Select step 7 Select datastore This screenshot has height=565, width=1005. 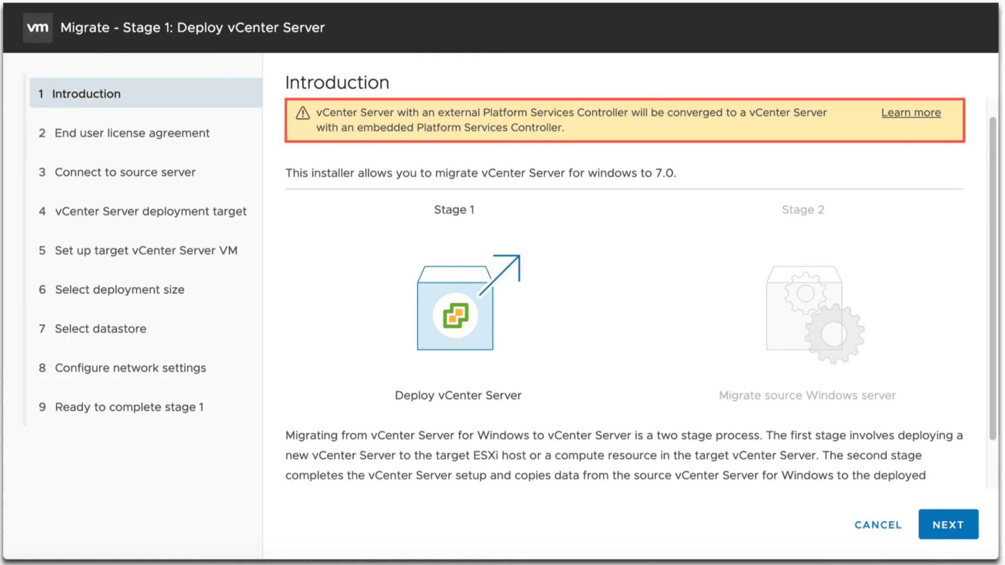(100, 328)
